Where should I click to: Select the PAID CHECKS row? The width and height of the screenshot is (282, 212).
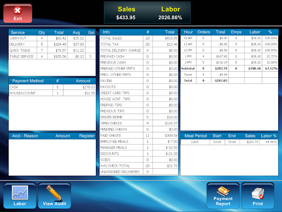139,135
